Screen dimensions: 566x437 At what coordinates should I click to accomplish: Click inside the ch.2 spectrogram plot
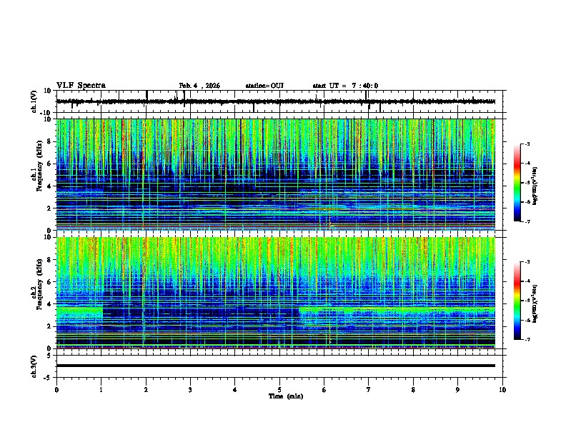[276, 293]
